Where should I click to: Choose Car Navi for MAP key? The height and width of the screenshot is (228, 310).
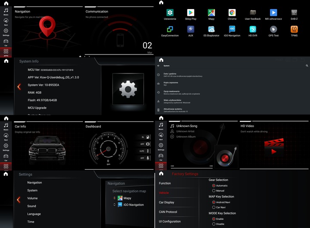click(x=214, y=207)
